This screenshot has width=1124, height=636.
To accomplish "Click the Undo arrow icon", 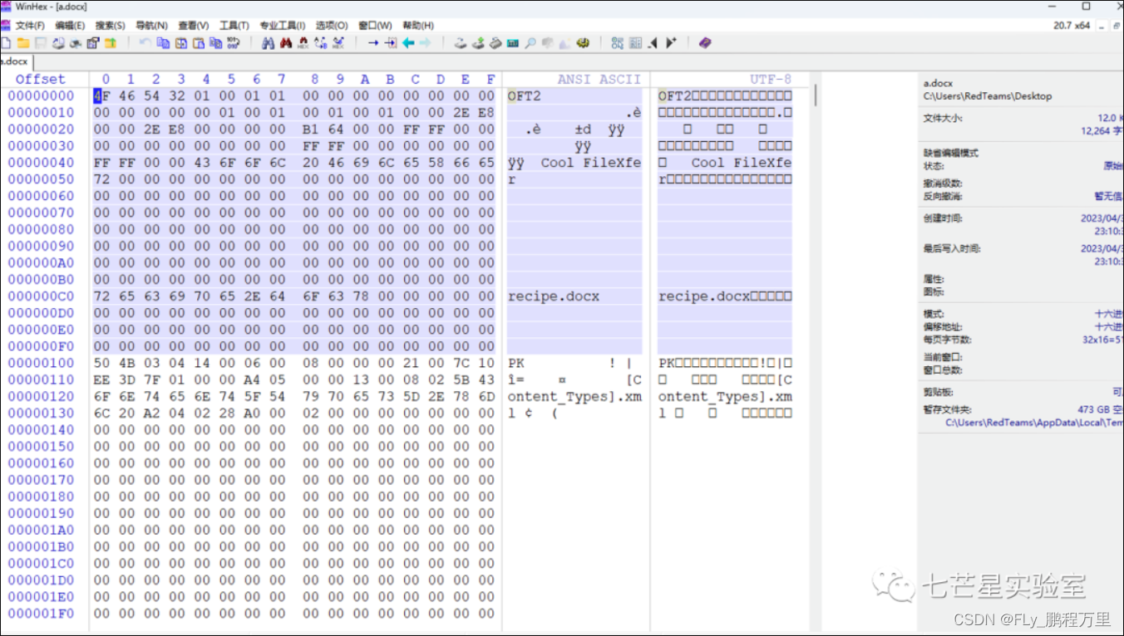I will click(x=145, y=42).
